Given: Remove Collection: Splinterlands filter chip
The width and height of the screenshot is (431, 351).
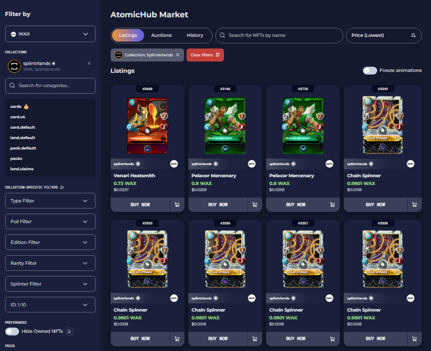Looking at the screenshot, I should 178,55.
